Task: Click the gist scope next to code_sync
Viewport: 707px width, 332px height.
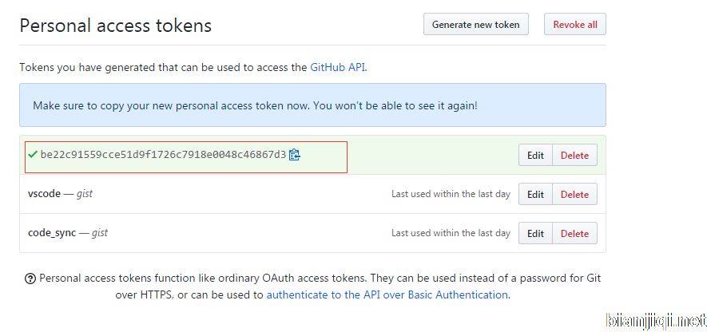Action: coord(99,233)
